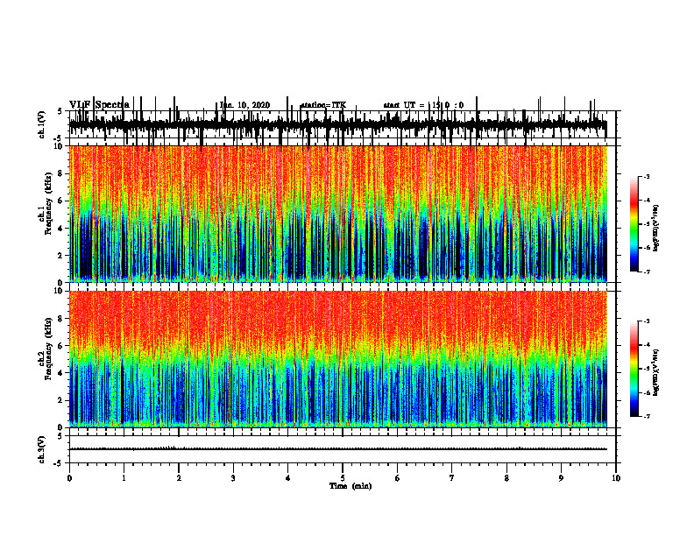Click the ch.2 frequency tick label '2'
This screenshot has width=694, height=536.
(60, 400)
